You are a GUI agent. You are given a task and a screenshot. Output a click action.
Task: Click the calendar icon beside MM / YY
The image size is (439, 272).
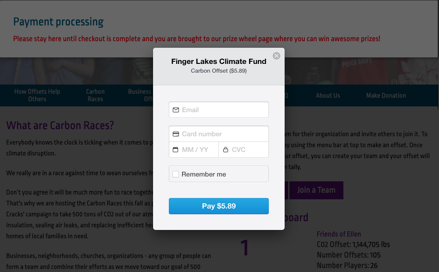(x=175, y=149)
